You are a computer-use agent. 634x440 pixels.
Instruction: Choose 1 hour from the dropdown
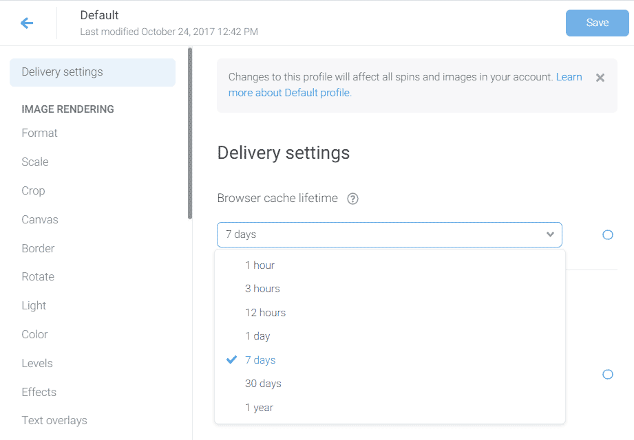click(260, 265)
